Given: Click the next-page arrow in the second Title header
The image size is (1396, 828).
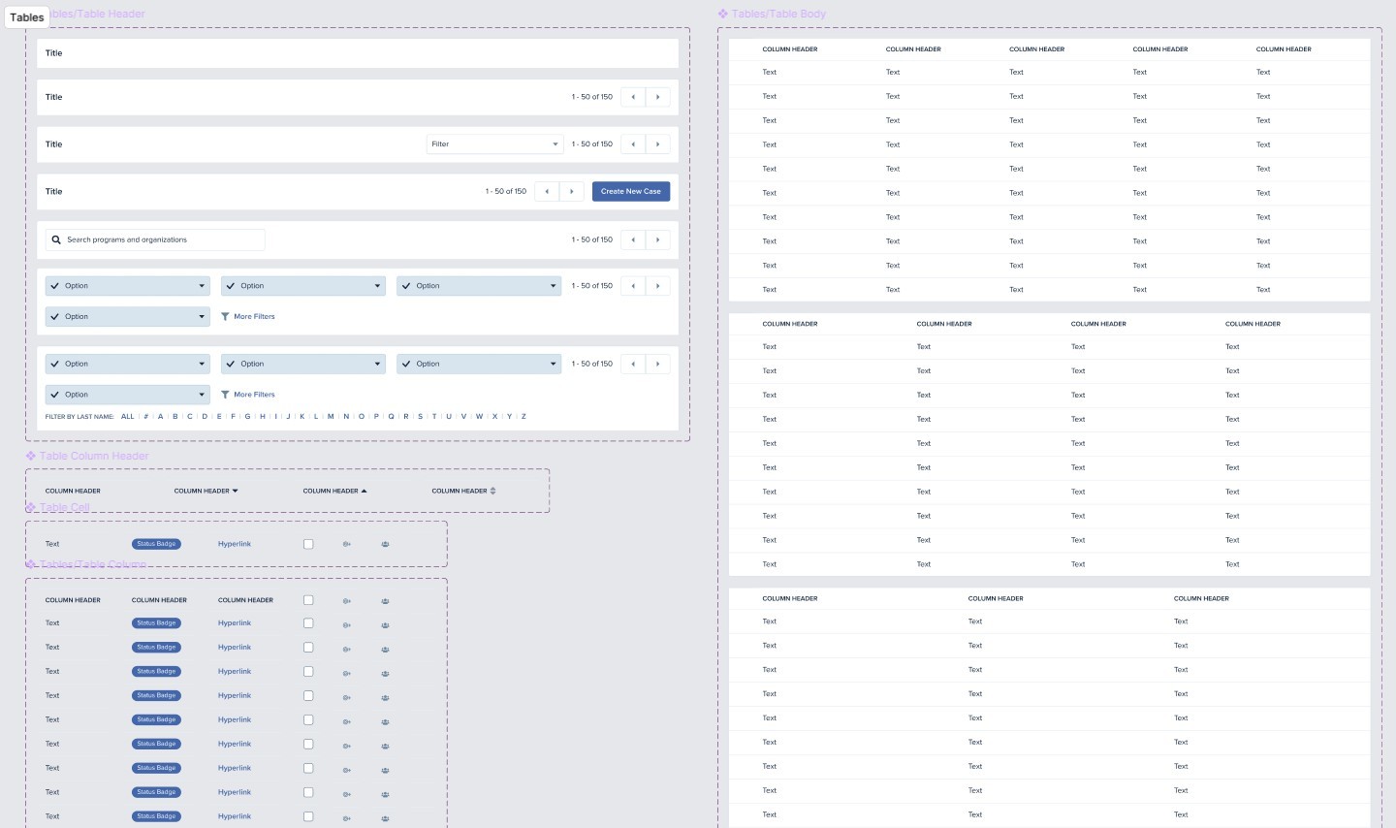Looking at the screenshot, I should coord(658,97).
